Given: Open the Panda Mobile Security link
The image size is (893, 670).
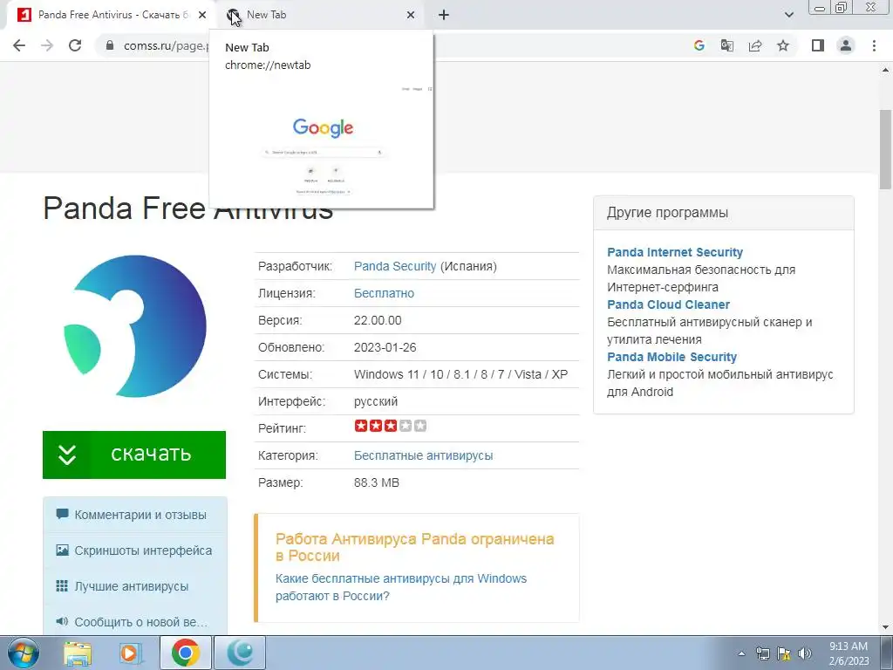Looking at the screenshot, I should pos(672,357).
